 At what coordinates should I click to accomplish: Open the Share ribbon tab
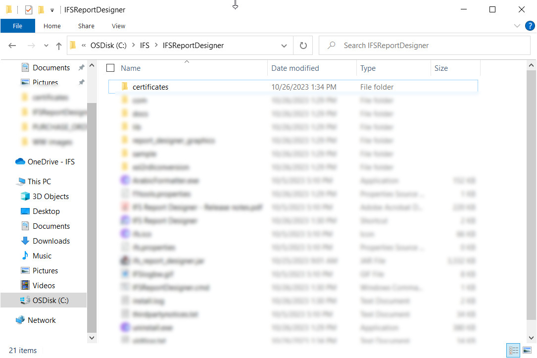(x=86, y=26)
